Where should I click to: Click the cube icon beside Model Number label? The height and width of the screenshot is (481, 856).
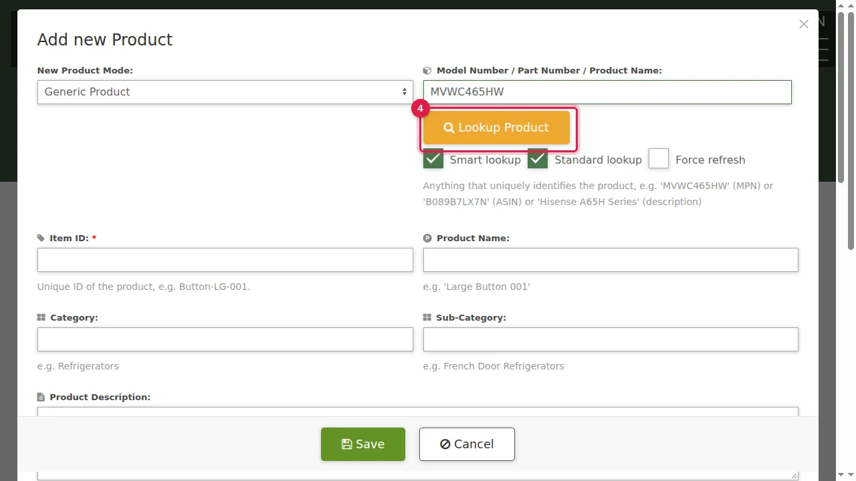pos(427,70)
